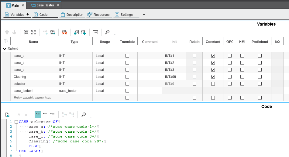This screenshot has height=157, width=289.
Task: Click the 'Local' usage cell of case_c
Action: 105,70
